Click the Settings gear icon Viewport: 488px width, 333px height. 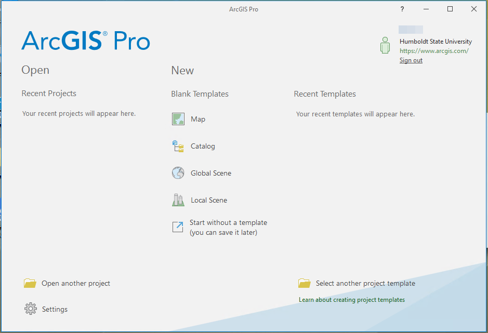pyautogui.click(x=31, y=309)
